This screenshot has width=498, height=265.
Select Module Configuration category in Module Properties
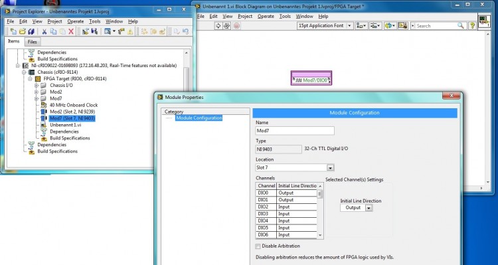[199, 118]
